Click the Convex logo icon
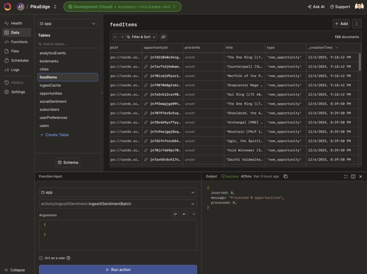The height and width of the screenshot is (274, 367). (7, 7)
